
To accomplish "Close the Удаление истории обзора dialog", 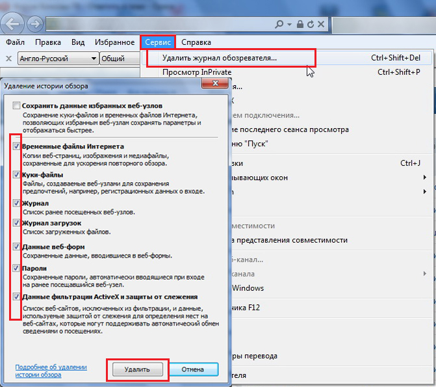I will [215, 83].
